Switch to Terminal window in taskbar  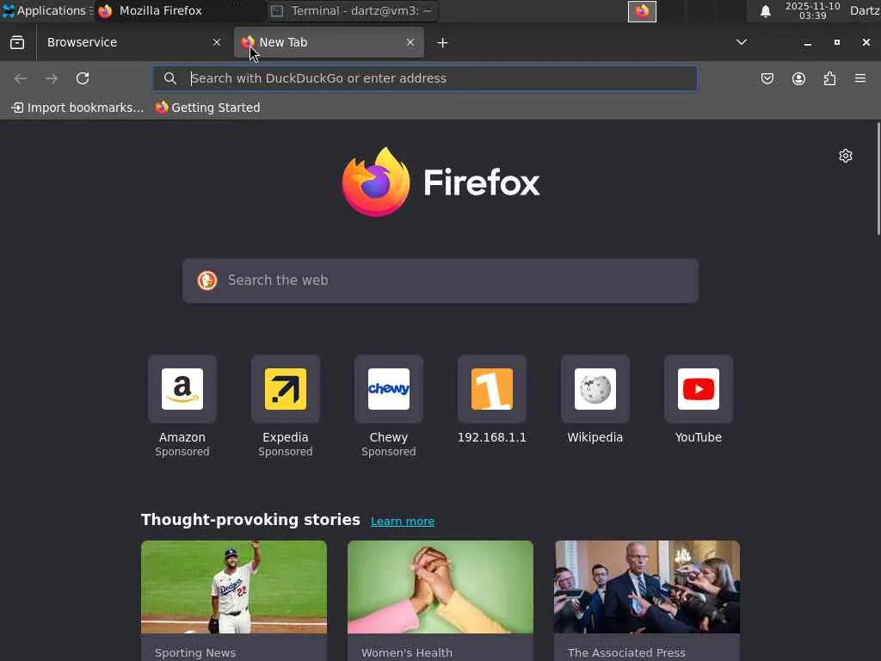pyautogui.click(x=353, y=10)
